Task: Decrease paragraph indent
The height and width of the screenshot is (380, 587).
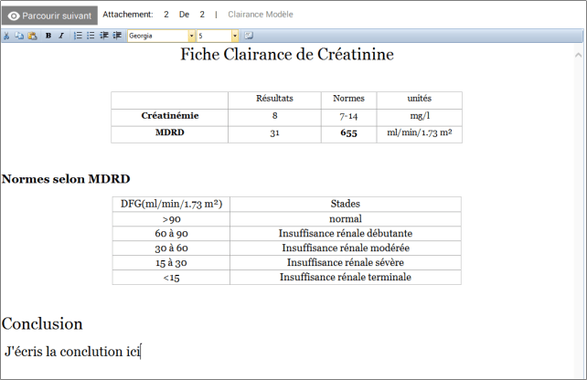Action: pyautogui.click(x=104, y=36)
